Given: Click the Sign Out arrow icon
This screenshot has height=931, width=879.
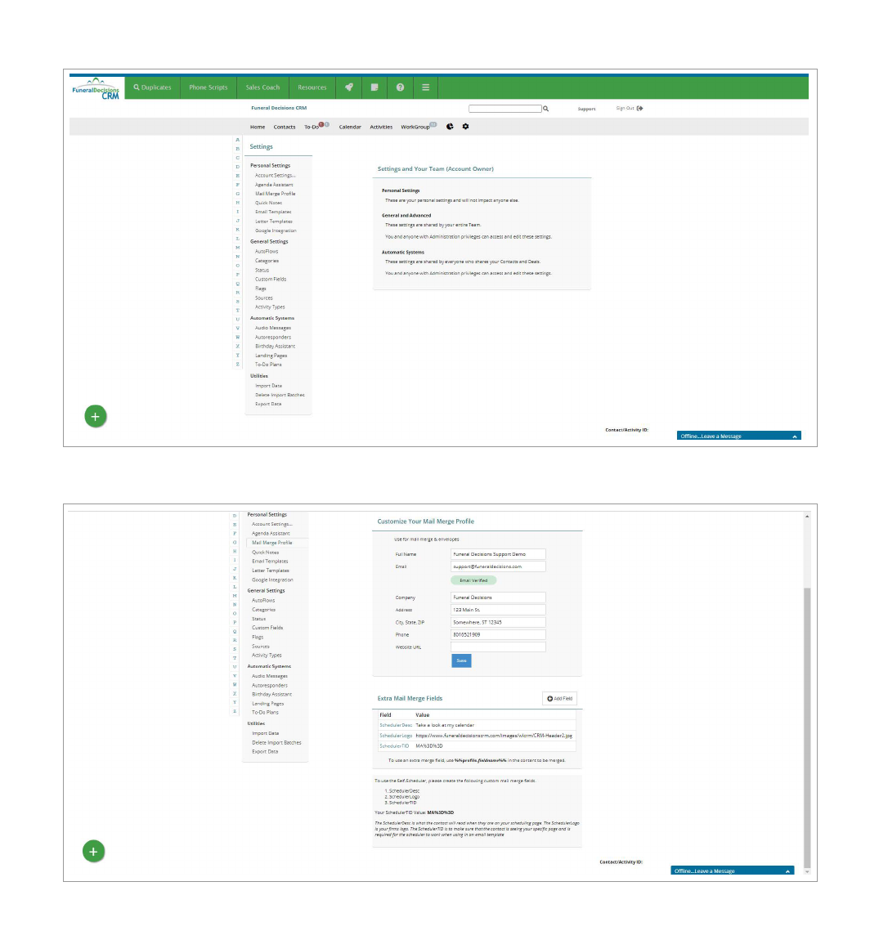Looking at the screenshot, I should tap(639, 108).
